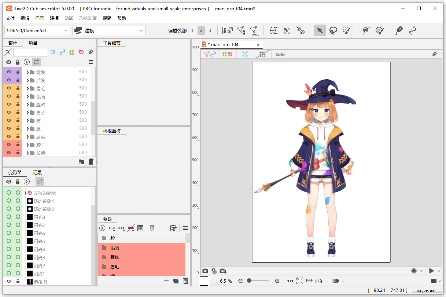Image resolution: width=446 pixels, height=297 pixels.
Task: Open the SDK5.0/Cubism5.0 version dropdown
Action: (37, 30)
